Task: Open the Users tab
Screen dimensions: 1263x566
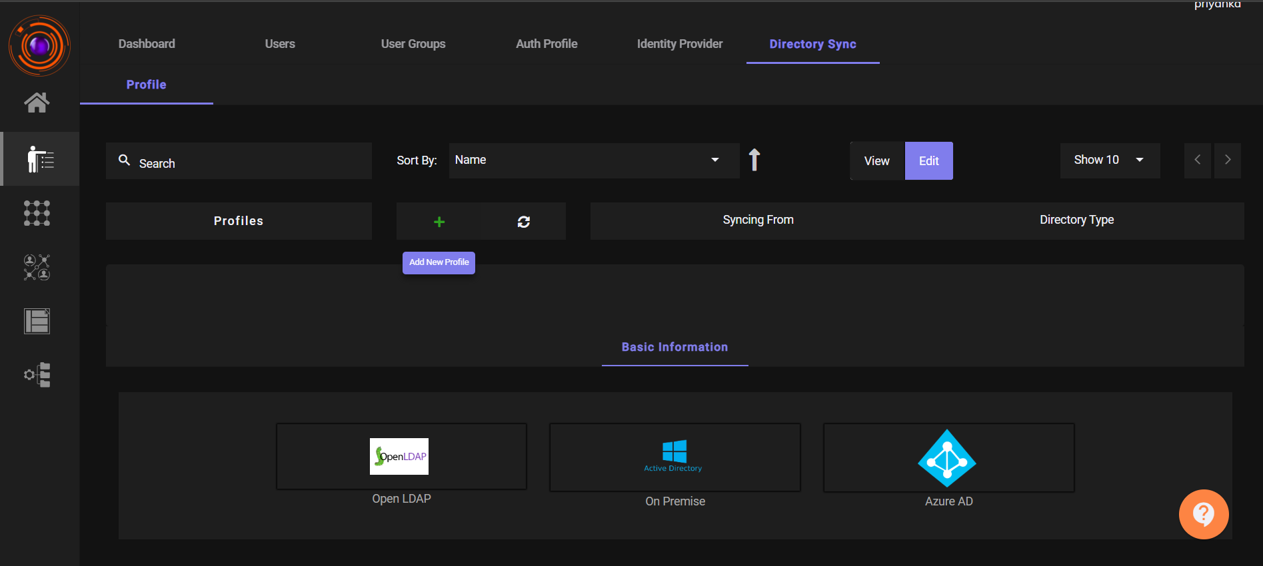Action: coord(280,44)
